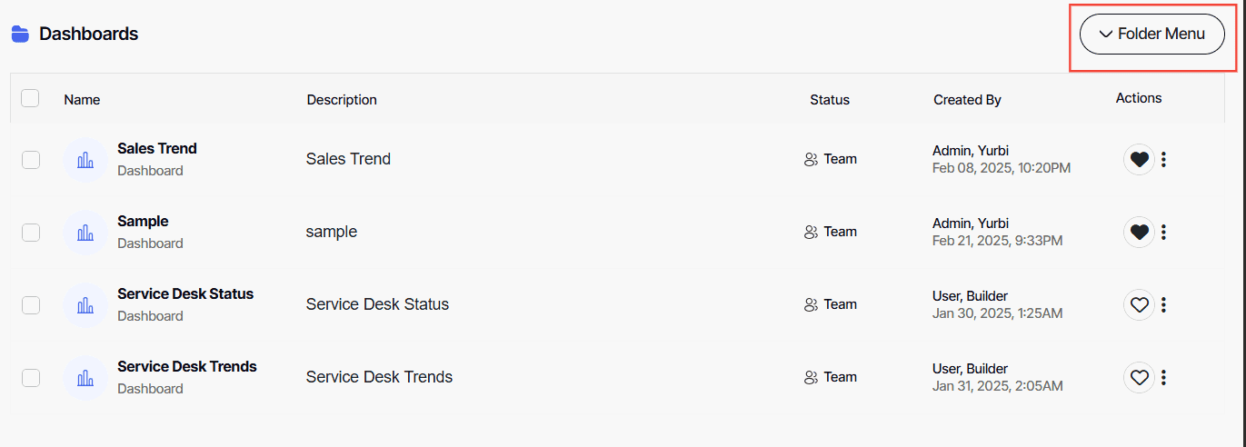Click the Sales Trend bar chart icon
The width and height of the screenshot is (1246, 447).
[85, 160]
